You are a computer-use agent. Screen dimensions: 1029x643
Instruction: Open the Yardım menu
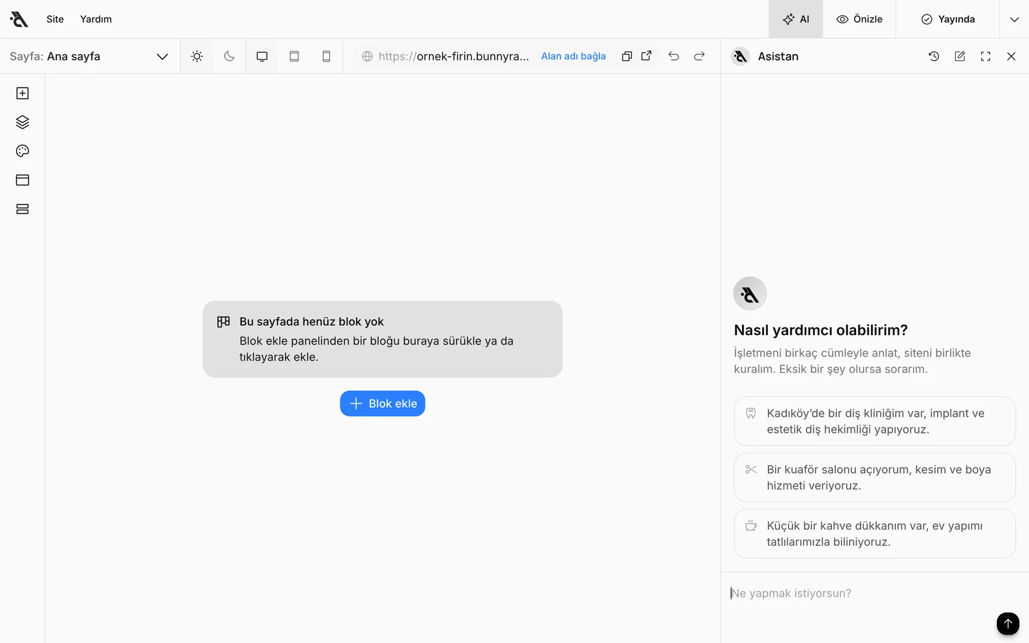pos(96,19)
